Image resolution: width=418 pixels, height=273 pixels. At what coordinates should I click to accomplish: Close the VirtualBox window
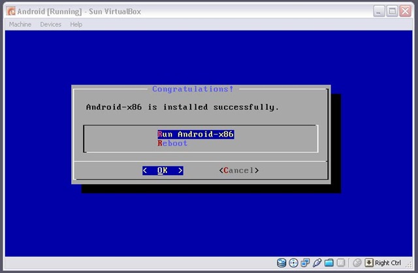click(406, 11)
